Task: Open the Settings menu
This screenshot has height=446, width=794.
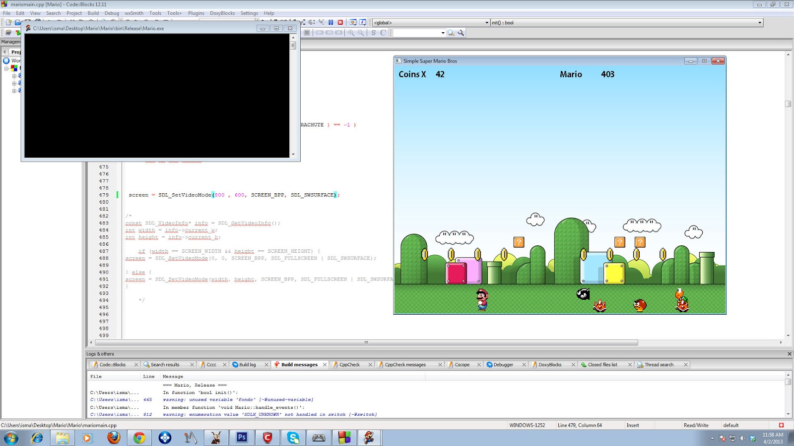Action: point(249,13)
